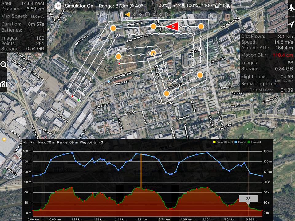295x221 pixels.
Task: Select the large center sequence circle
Action: pos(147,14)
